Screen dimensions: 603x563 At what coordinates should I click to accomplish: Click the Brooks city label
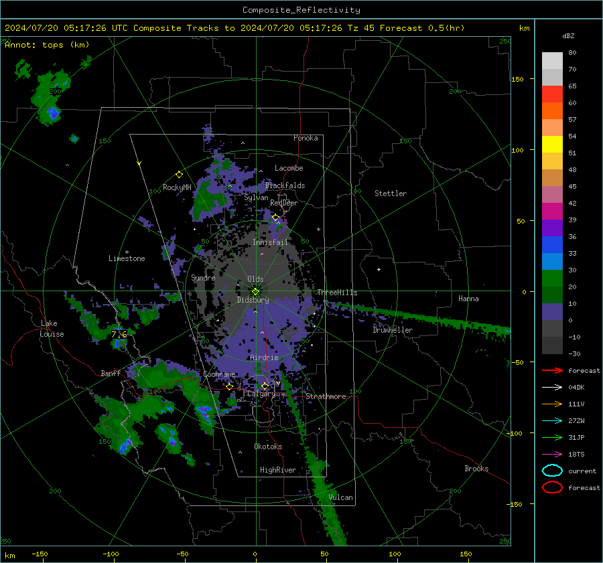[x=476, y=469]
